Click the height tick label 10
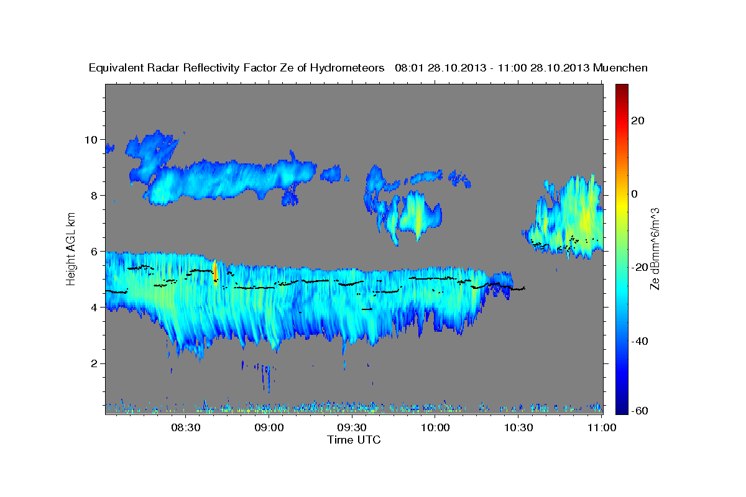The width and height of the screenshot is (746, 497). [x=91, y=139]
